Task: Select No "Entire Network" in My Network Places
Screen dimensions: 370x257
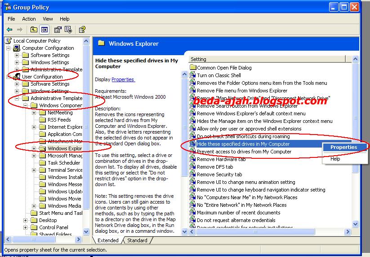Action: (241, 205)
